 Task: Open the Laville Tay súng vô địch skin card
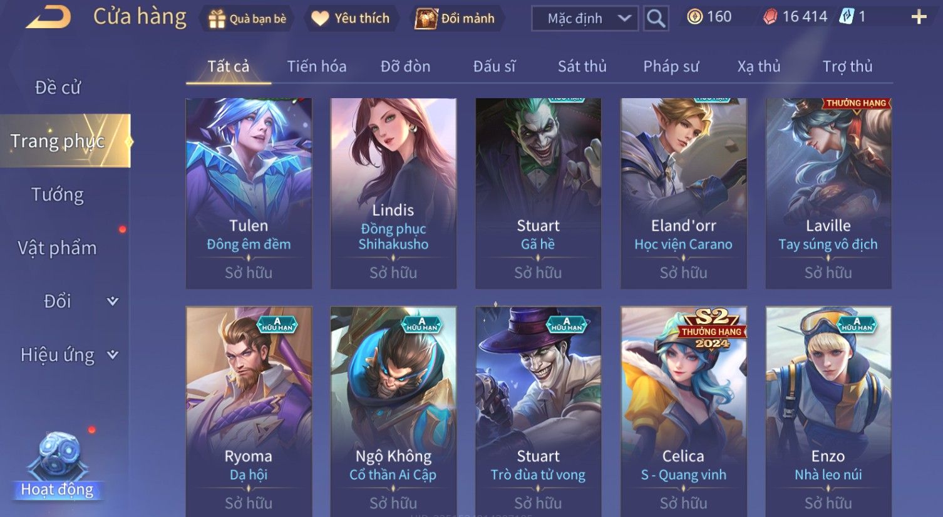828,193
